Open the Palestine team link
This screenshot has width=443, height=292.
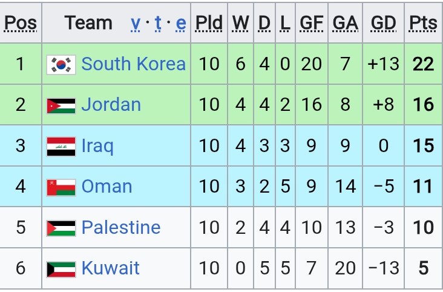[x=121, y=227]
